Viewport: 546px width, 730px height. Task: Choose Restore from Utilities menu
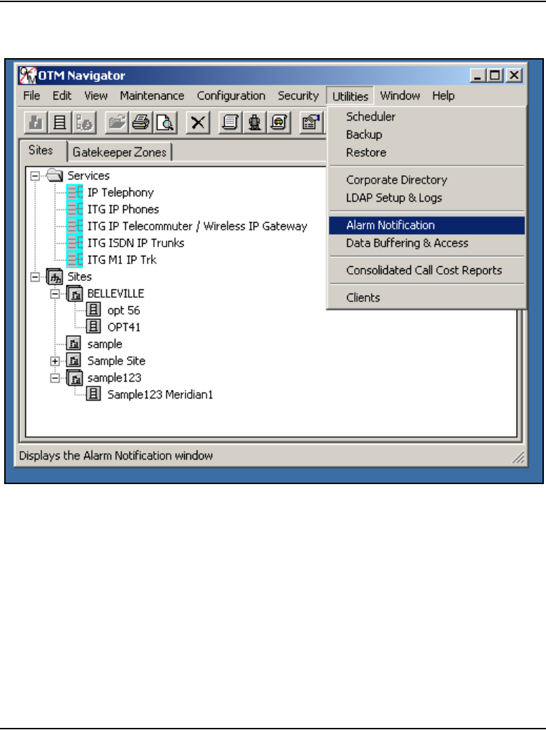427,153
